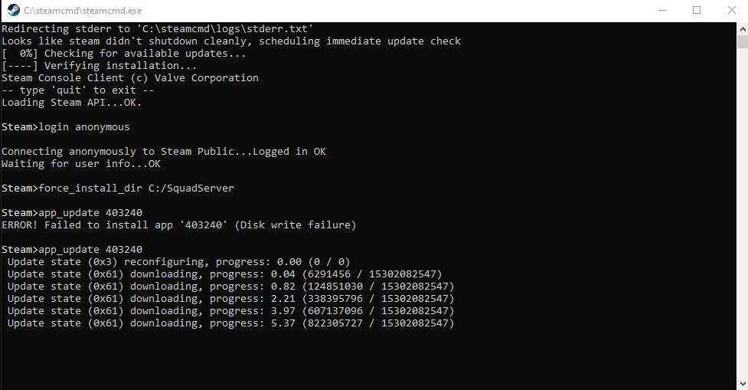Click the 'downloading, progress: 5.37' line
Image resolution: width=748 pixels, height=390 pixels.
click(231, 323)
